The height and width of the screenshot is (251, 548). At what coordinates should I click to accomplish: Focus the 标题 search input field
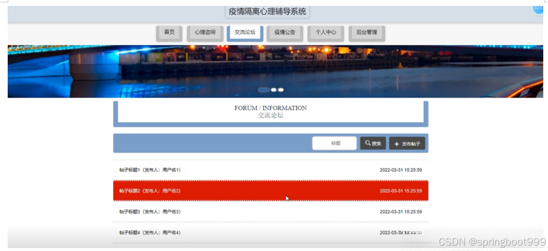click(334, 143)
